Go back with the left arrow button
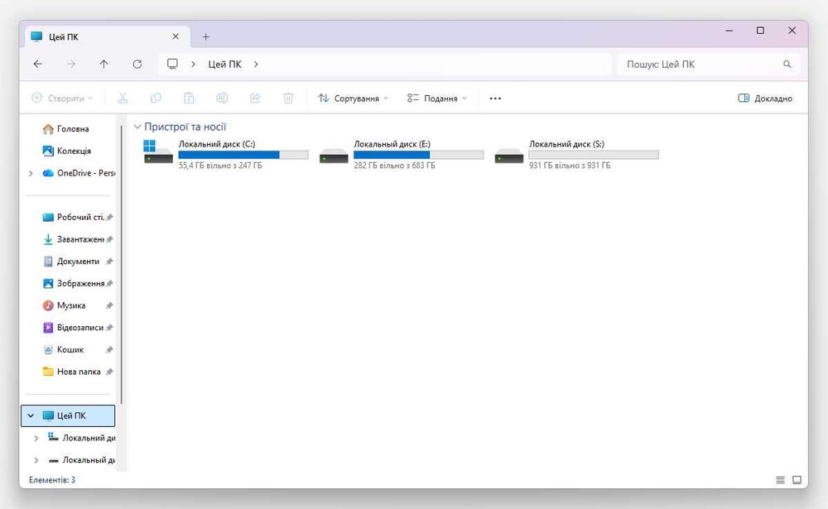828x509 pixels. (x=37, y=64)
